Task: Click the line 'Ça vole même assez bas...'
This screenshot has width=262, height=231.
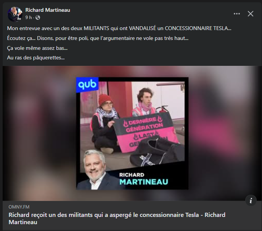Action: (x=37, y=48)
